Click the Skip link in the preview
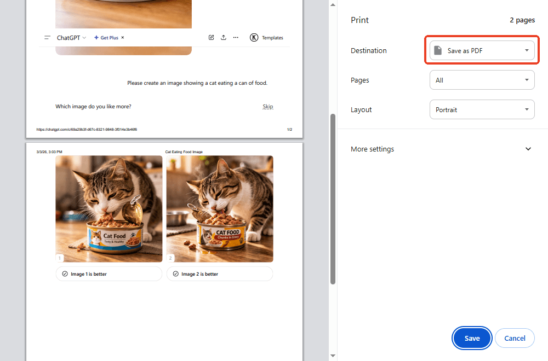This screenshot has width=548, height=361. coord(267,106)
